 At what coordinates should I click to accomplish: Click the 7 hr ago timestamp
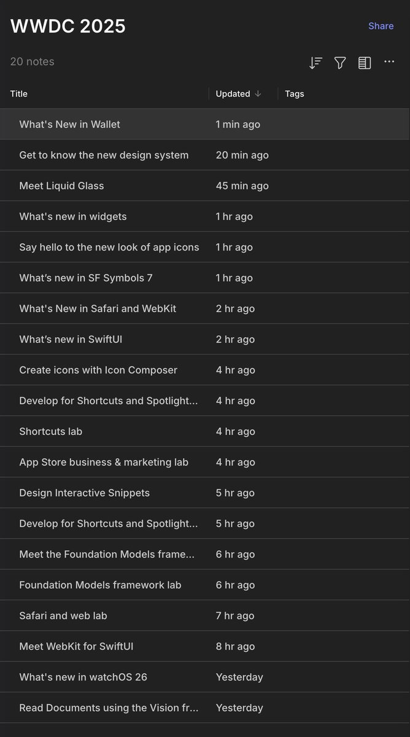[x=235, y=615]
